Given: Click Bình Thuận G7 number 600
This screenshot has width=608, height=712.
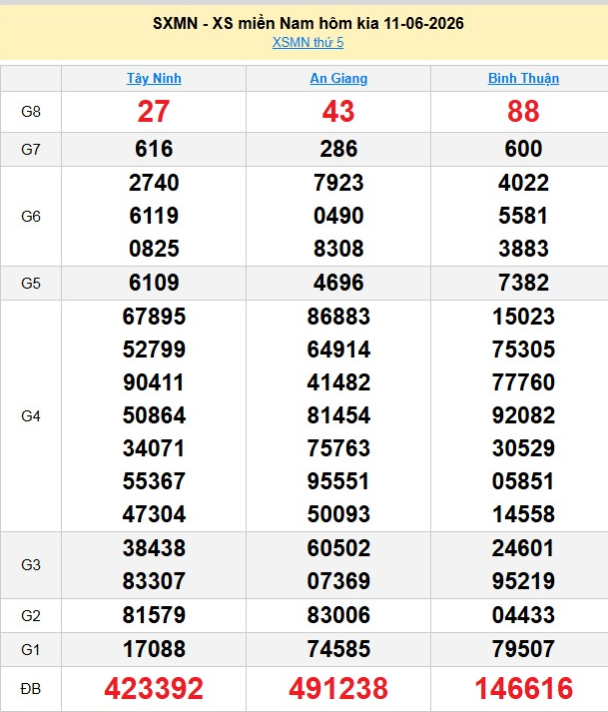Looking at the screenshot, I should click(x=523, y=149).
